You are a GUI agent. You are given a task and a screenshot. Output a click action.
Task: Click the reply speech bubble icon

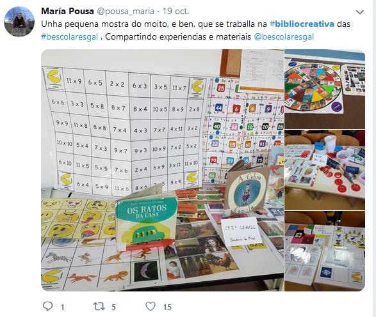pyautogui.click(x=47, y=306)
